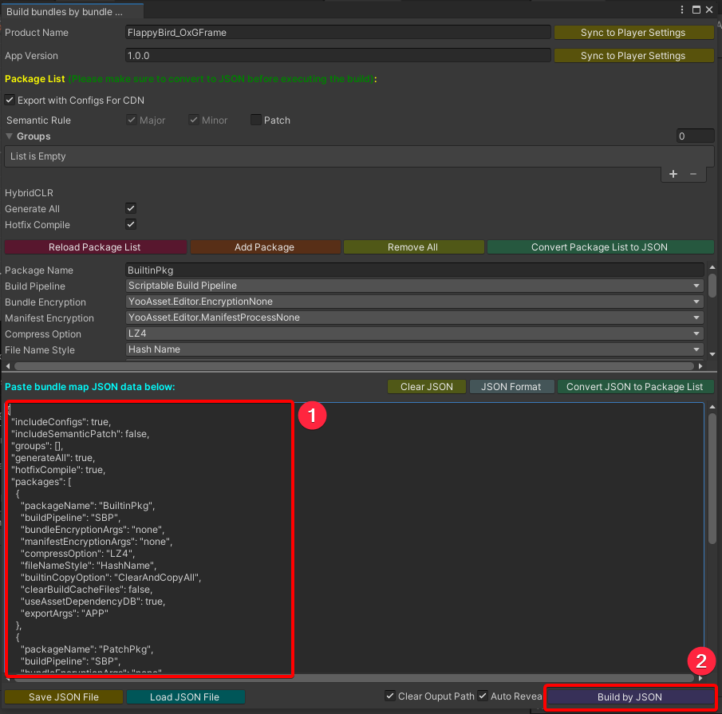Collapse the Groups foldout triangle
This screenshot has height=714, width=722.
tap(10, 136)
